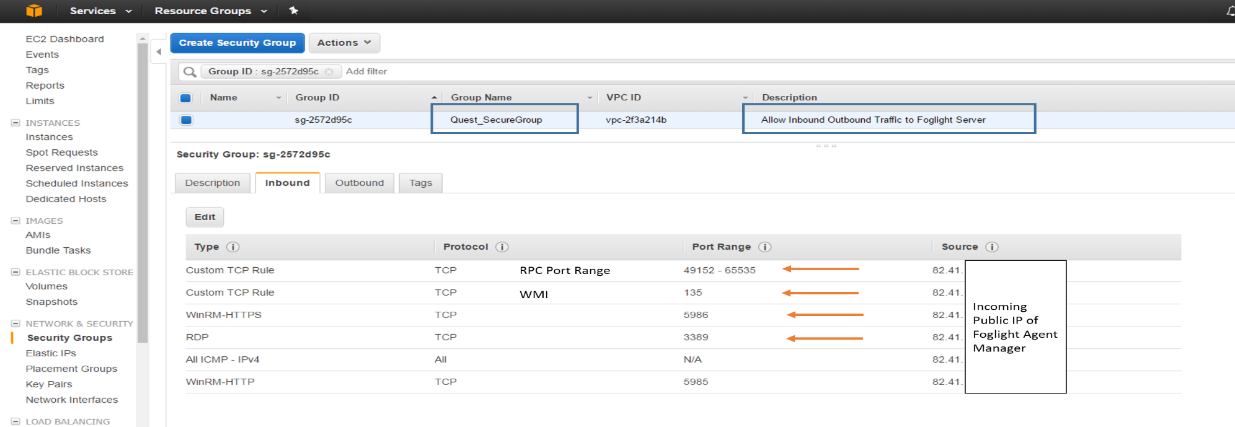Open the Description tab
Screen dimensions: 1235x427
pyautogui.click(x=212, y=183)
